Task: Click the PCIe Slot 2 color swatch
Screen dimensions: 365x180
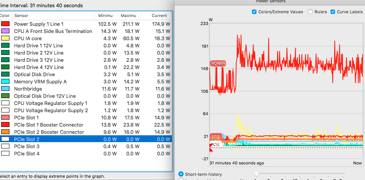Action: coord(5,139)
